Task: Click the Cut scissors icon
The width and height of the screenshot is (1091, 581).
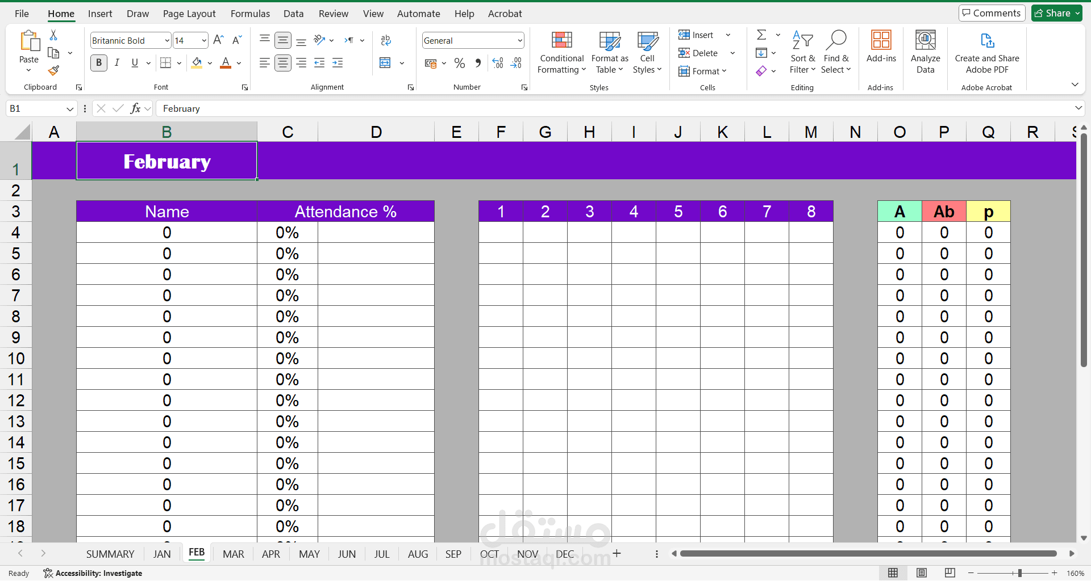Action: click(x=53, y=35)
